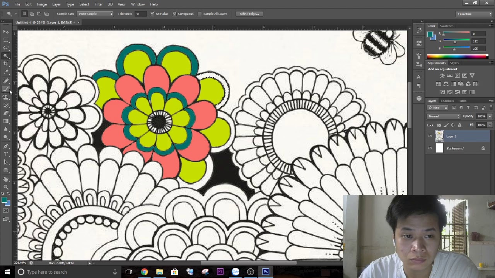Open the Fill slider dropdown arrow
The height and width of the screenshot is (278, 495).
pyautogui.click(x=490, y=125)
